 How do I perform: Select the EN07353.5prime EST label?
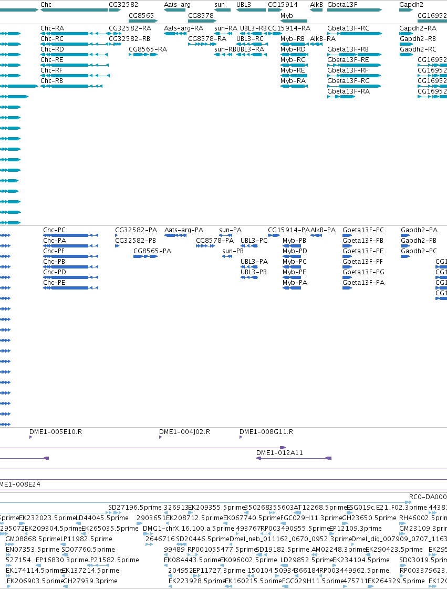coord(33,550)
